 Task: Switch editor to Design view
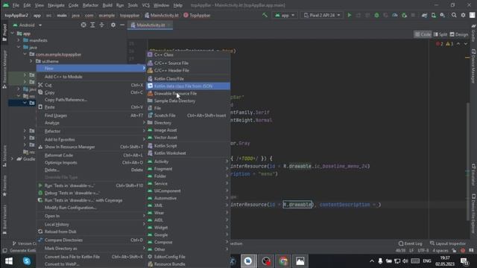(459, 35)
